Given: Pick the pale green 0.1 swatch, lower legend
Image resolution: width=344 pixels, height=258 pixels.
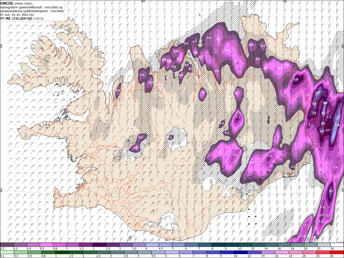Looking at the screenshot, I should point(7,252).
